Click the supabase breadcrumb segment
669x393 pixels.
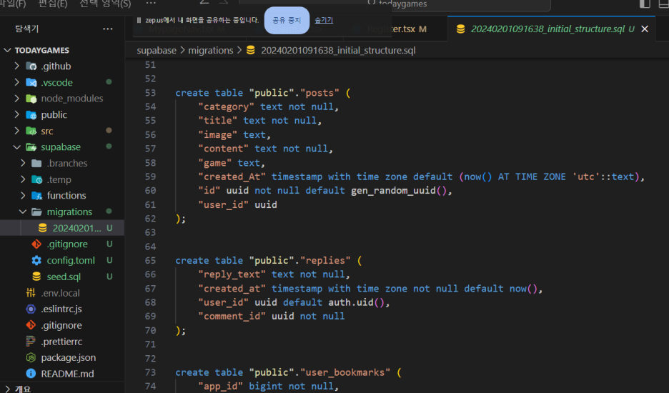pos(157,50)
